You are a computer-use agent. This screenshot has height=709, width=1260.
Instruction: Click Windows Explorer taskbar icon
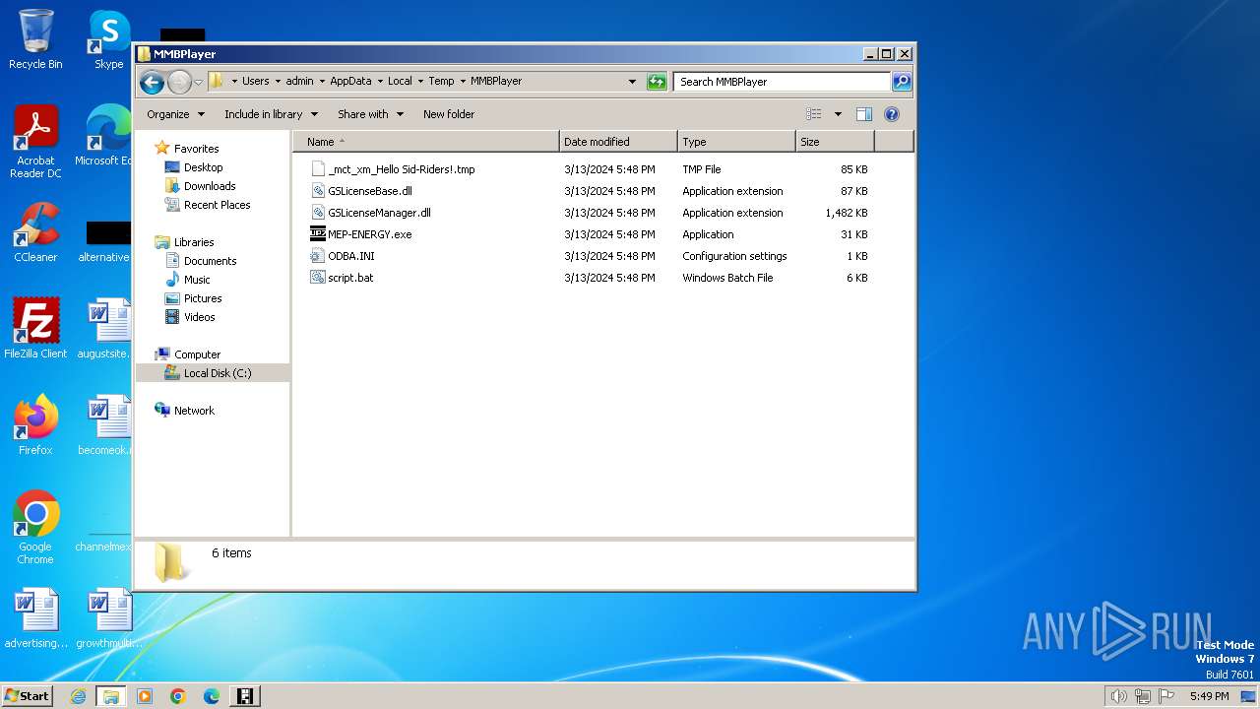111,696
